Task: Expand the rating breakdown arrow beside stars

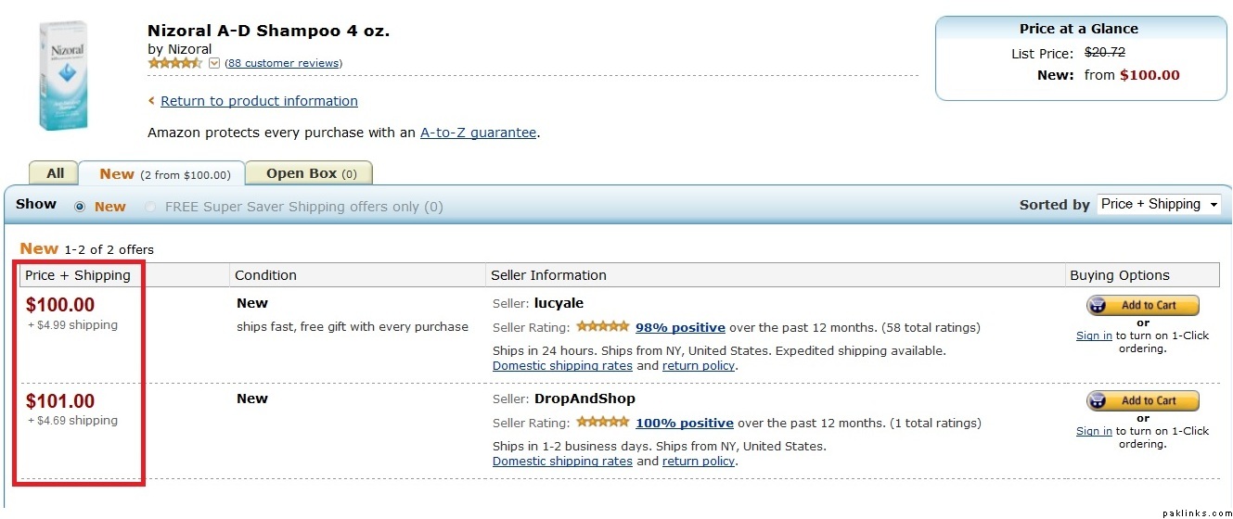Action: click(214, 63)
